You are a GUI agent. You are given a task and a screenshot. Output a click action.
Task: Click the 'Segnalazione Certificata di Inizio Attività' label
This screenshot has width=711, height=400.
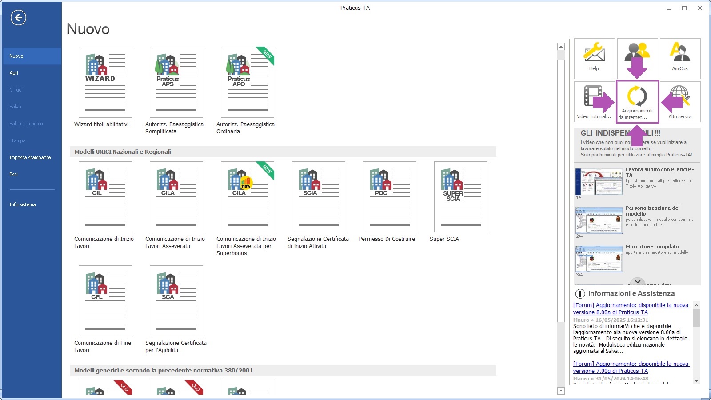coord(318,243)
